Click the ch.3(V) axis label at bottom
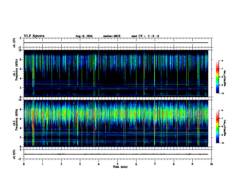 pos(14,154)
